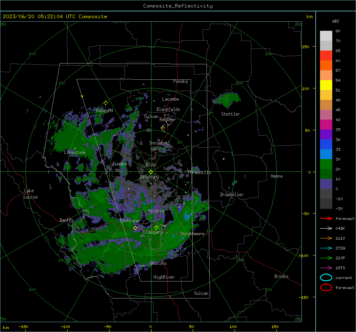The height and width of the screenshot is (332, 356).
Task: Click the Ponoka town label
Action: tap(180, 81)
